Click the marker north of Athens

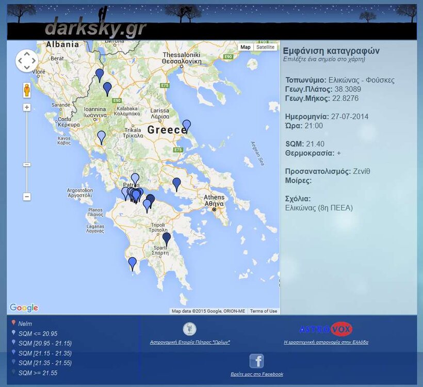177,184
